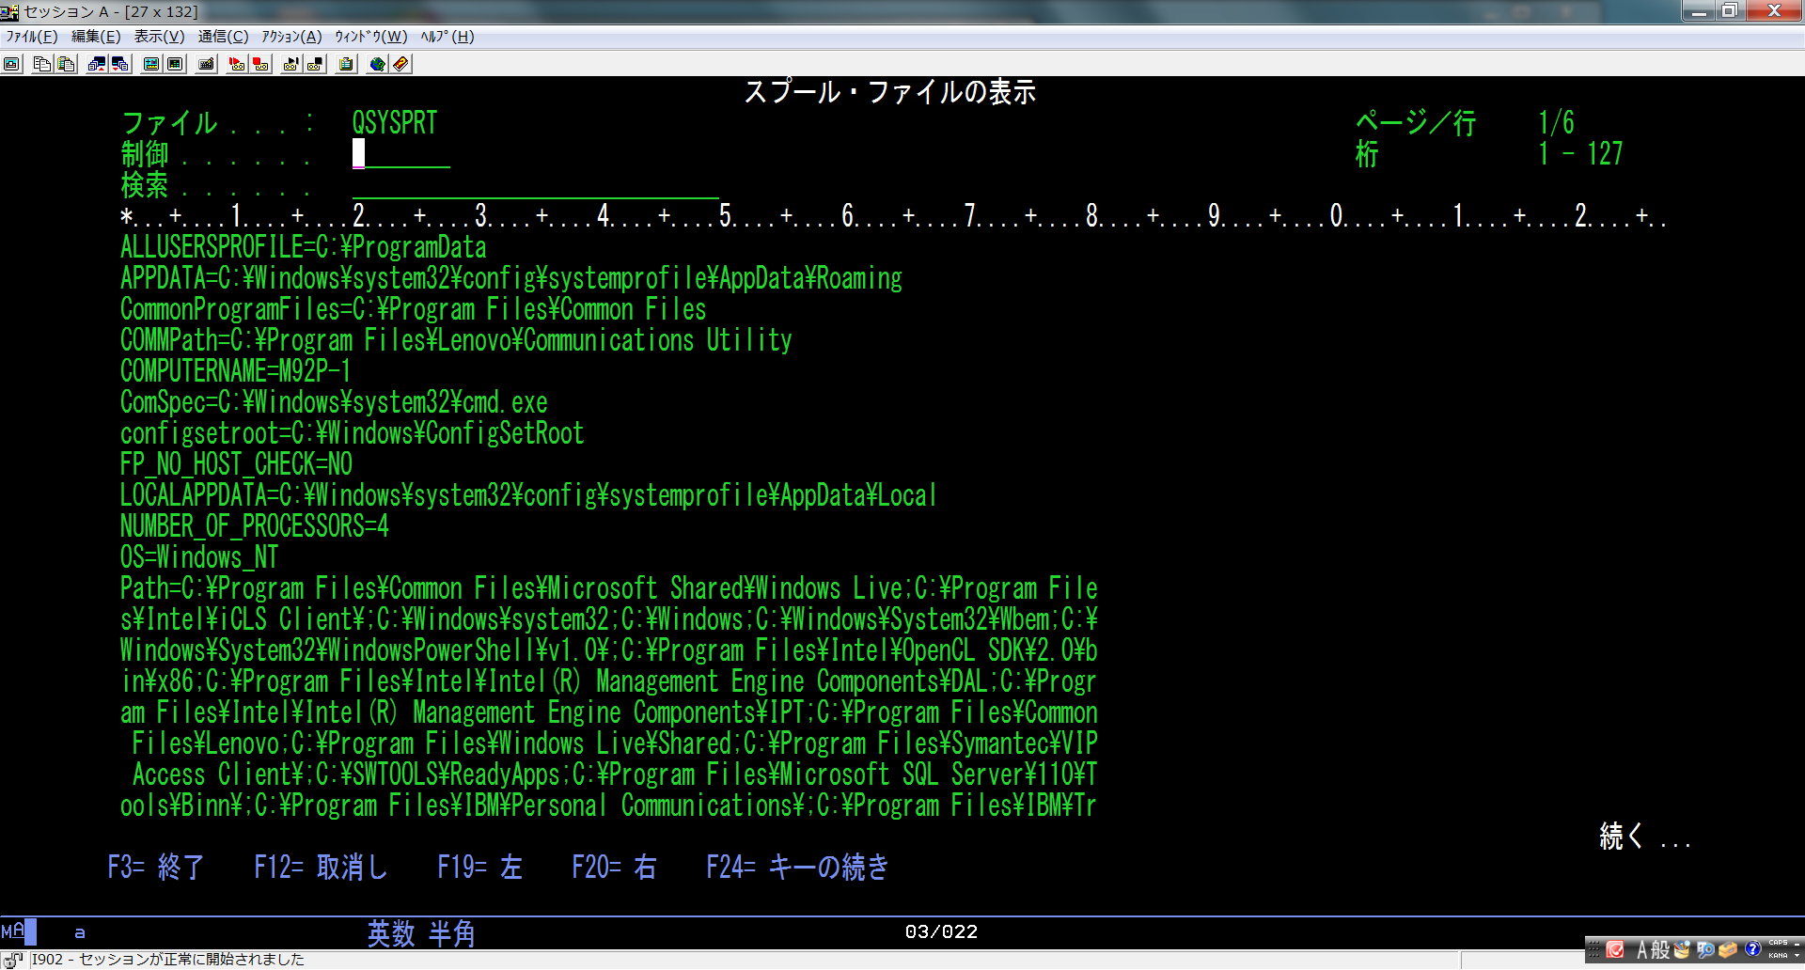
Task: Click the Receive File from Host icon
Action: coord(120,64)
